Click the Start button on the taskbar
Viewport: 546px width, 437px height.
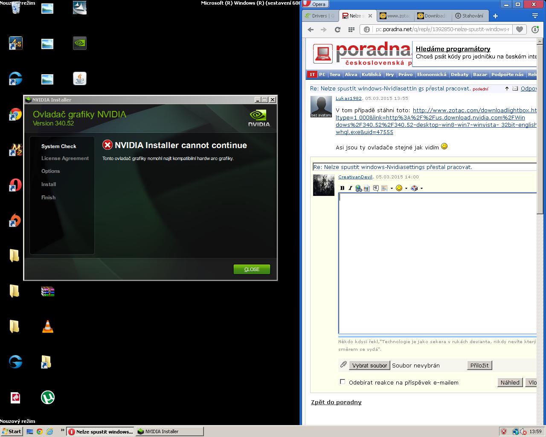(x=12, y=431)
